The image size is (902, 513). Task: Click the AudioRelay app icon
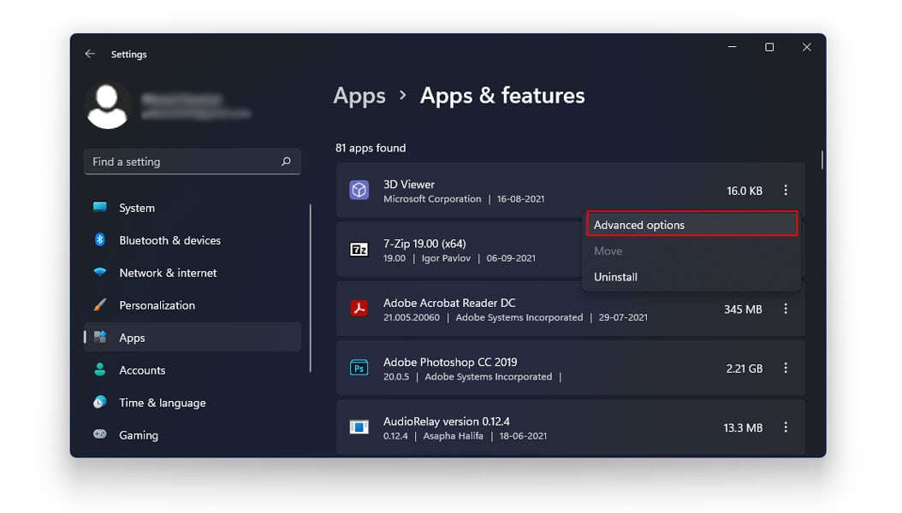click(x=359, y=427)
